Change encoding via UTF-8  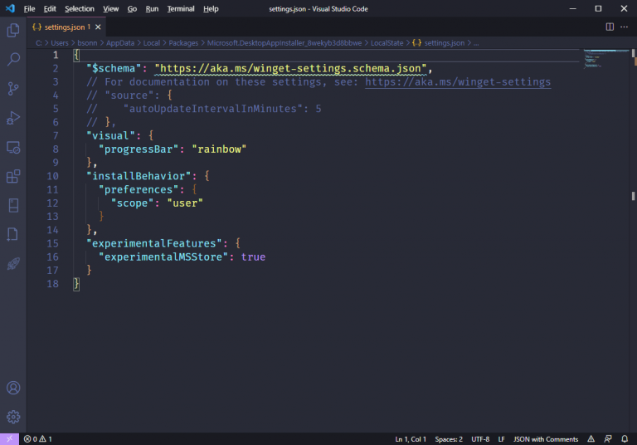pos(480,439)
